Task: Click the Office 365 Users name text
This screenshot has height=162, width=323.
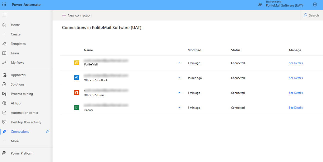Action: [x=94, y=95]
